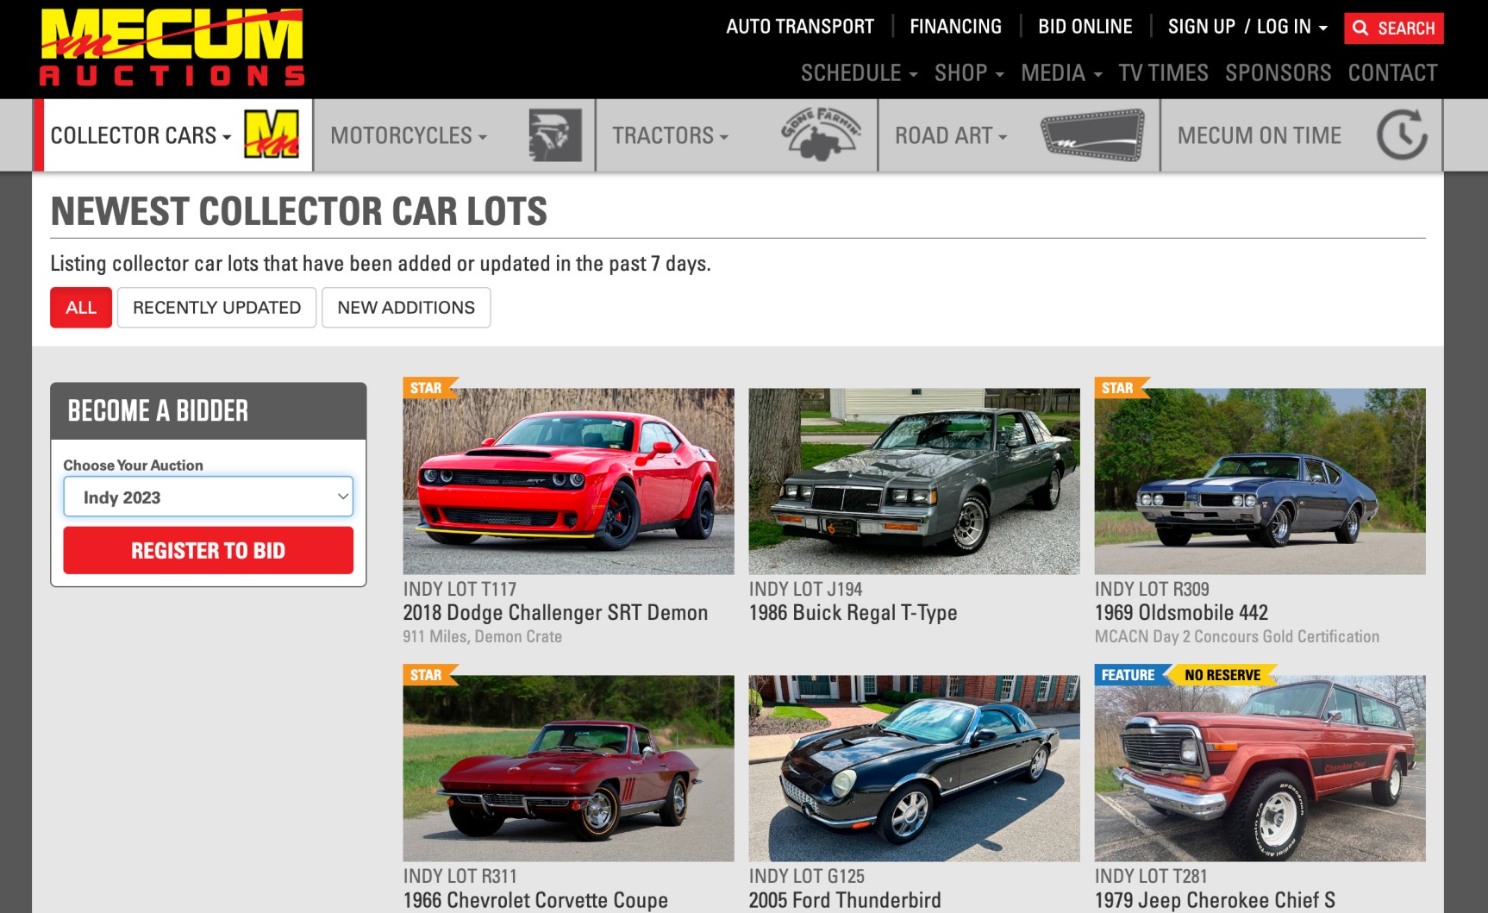Expand the Schedule menu
1488x913 pixels.
tap(859, 72)
